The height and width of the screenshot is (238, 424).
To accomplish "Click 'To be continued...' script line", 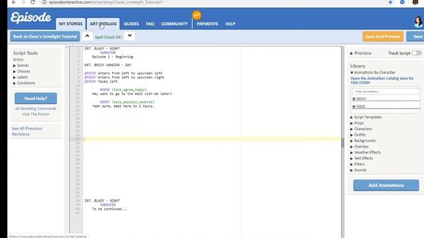I will pos(109,209).
